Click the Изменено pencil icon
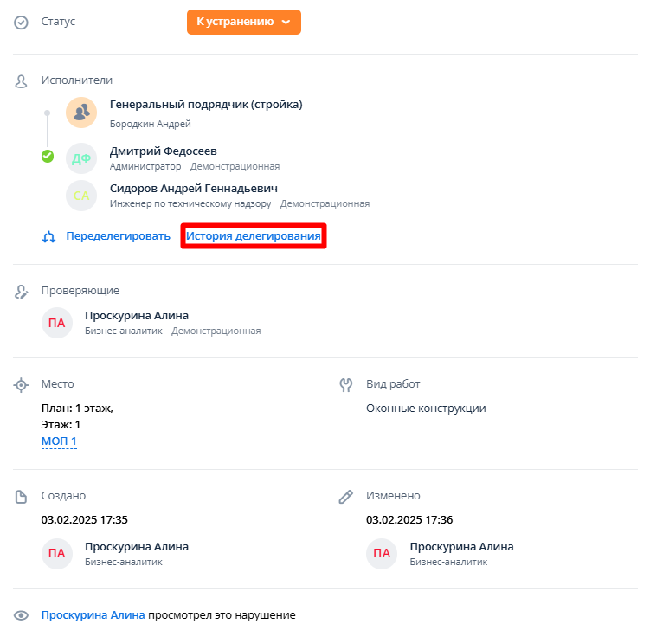Screen dimensions: 650x637 coord(346,497)
